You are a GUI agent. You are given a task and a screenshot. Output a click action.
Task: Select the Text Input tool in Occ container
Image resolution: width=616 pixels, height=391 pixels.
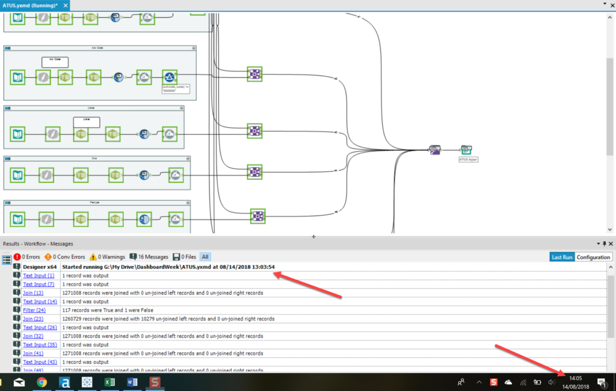(x=17, y=175)
